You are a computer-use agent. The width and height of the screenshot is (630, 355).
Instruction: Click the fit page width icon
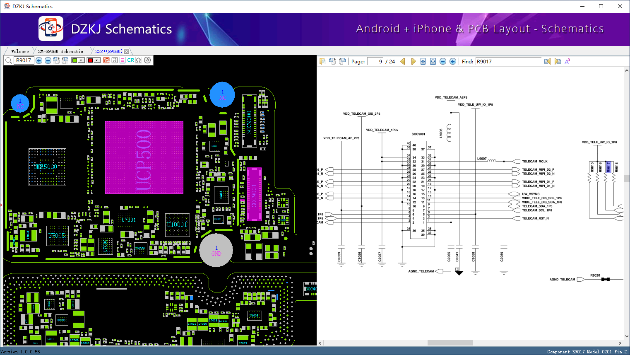(x=423, y=61)
